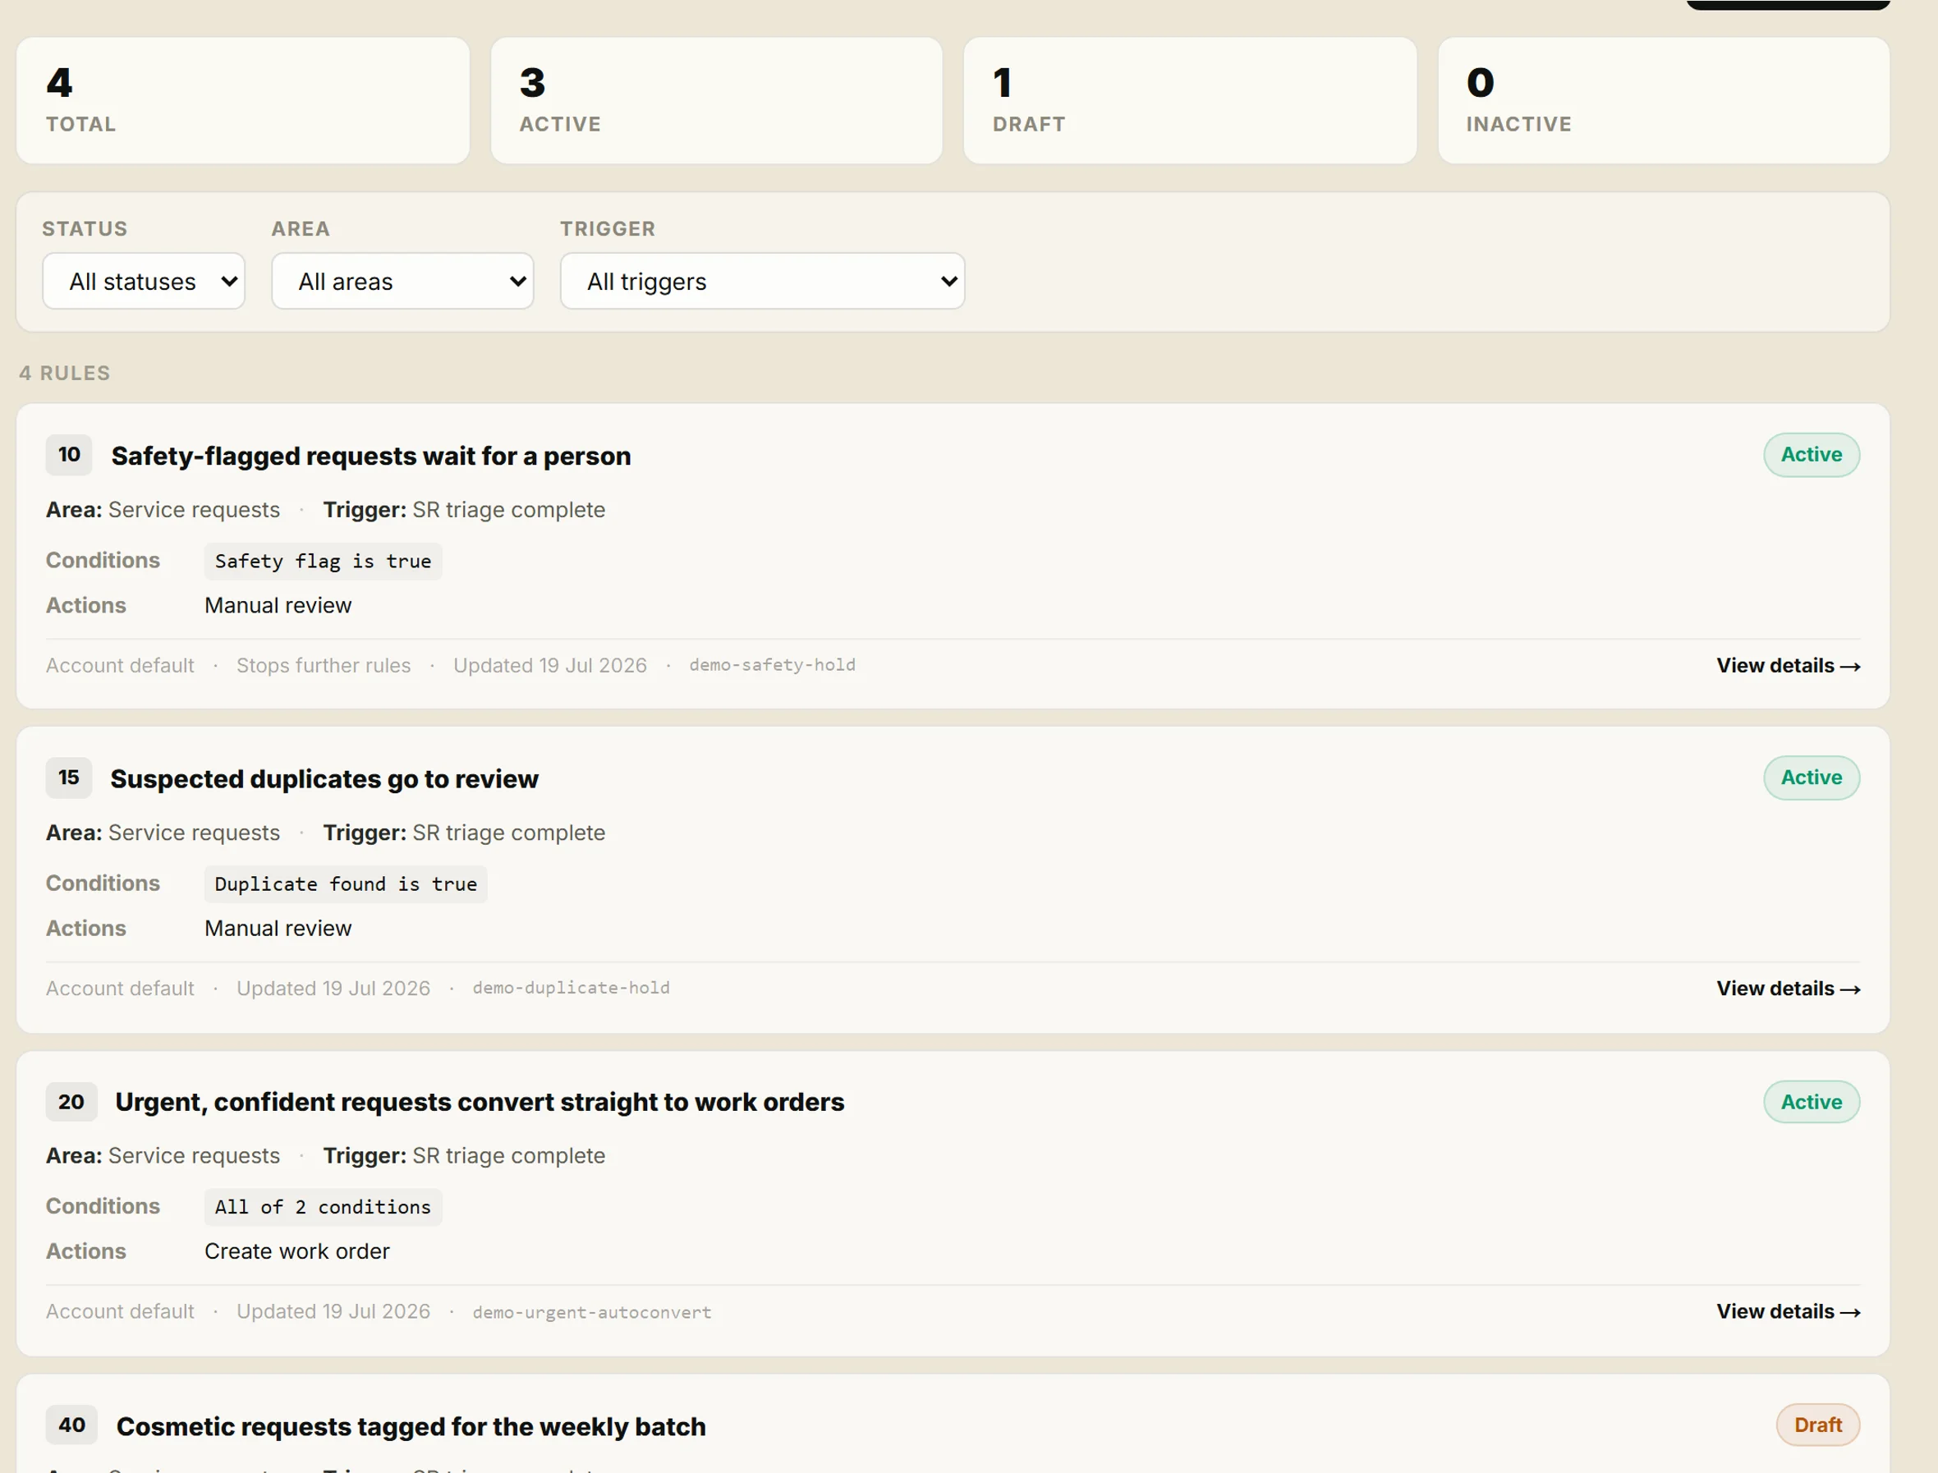Click Active badge on Safety-flagged rule
Viewport: 1938px width, 1473px height.
(x=1811, y=455)
